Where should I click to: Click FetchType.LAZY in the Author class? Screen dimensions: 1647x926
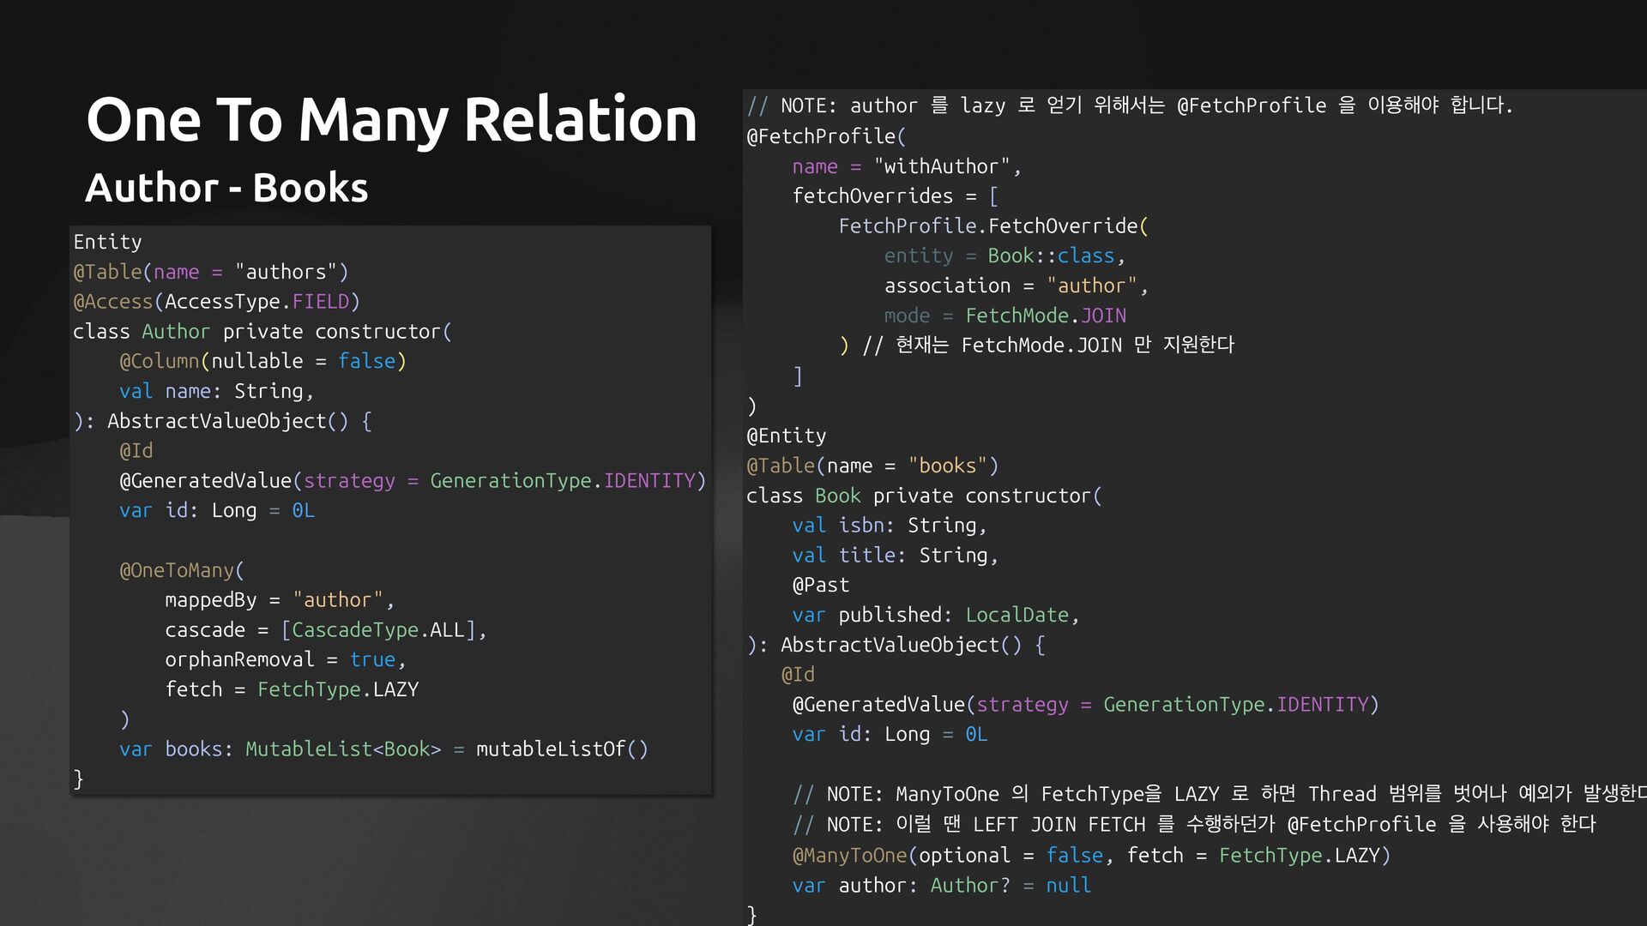(337, 689)
